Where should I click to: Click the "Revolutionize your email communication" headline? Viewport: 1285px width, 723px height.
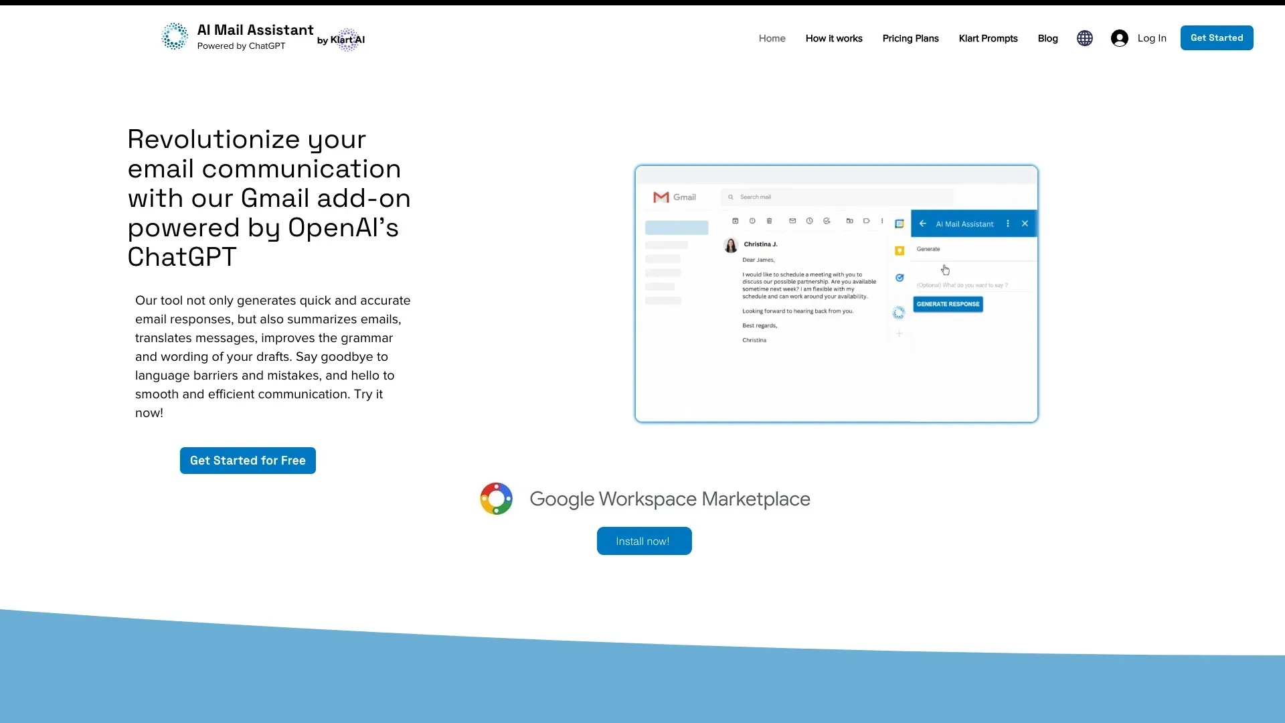pos(269,198)
